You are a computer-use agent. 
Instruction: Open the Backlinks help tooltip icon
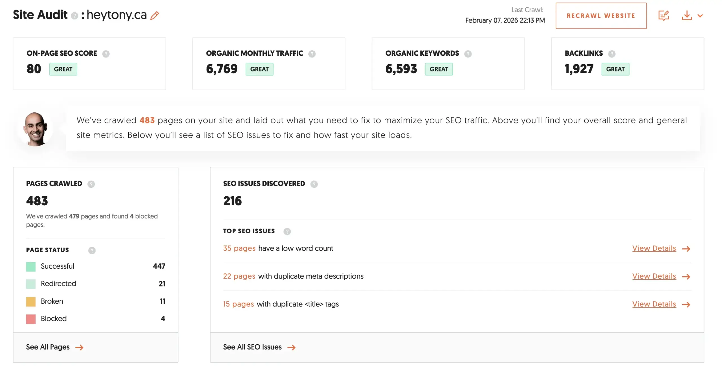point(611,54)
